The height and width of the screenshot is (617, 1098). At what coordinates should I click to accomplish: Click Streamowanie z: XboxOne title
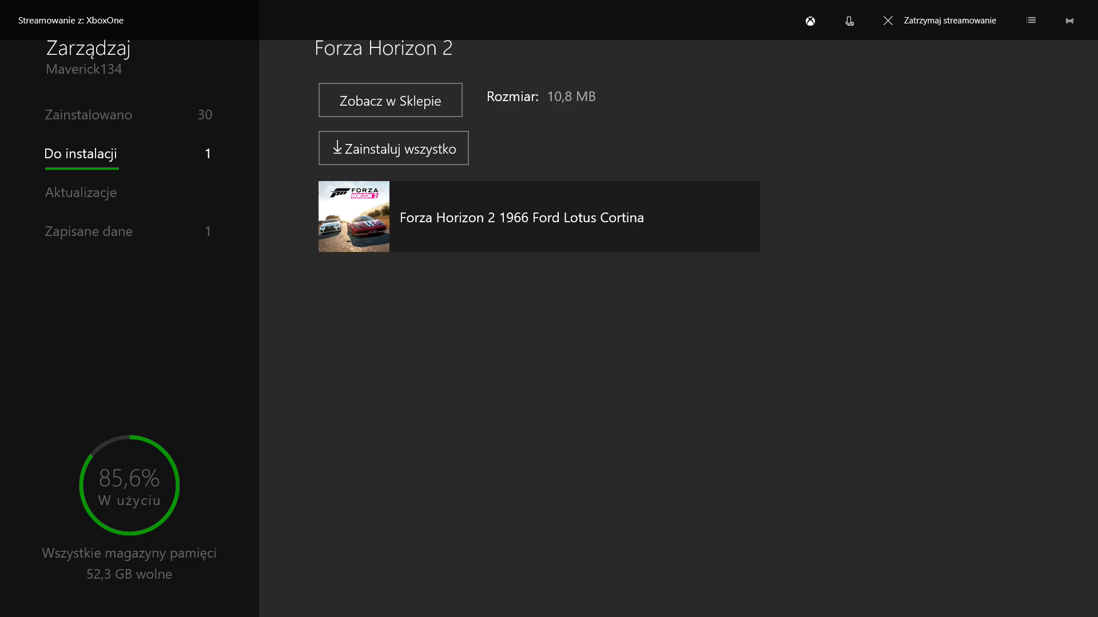[x=71, y=21]
